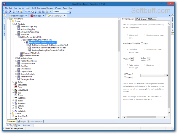The width and height of the screenshot is (178, 134).
Task: Click the Build All toolbar icon
Action: (40, 12)
